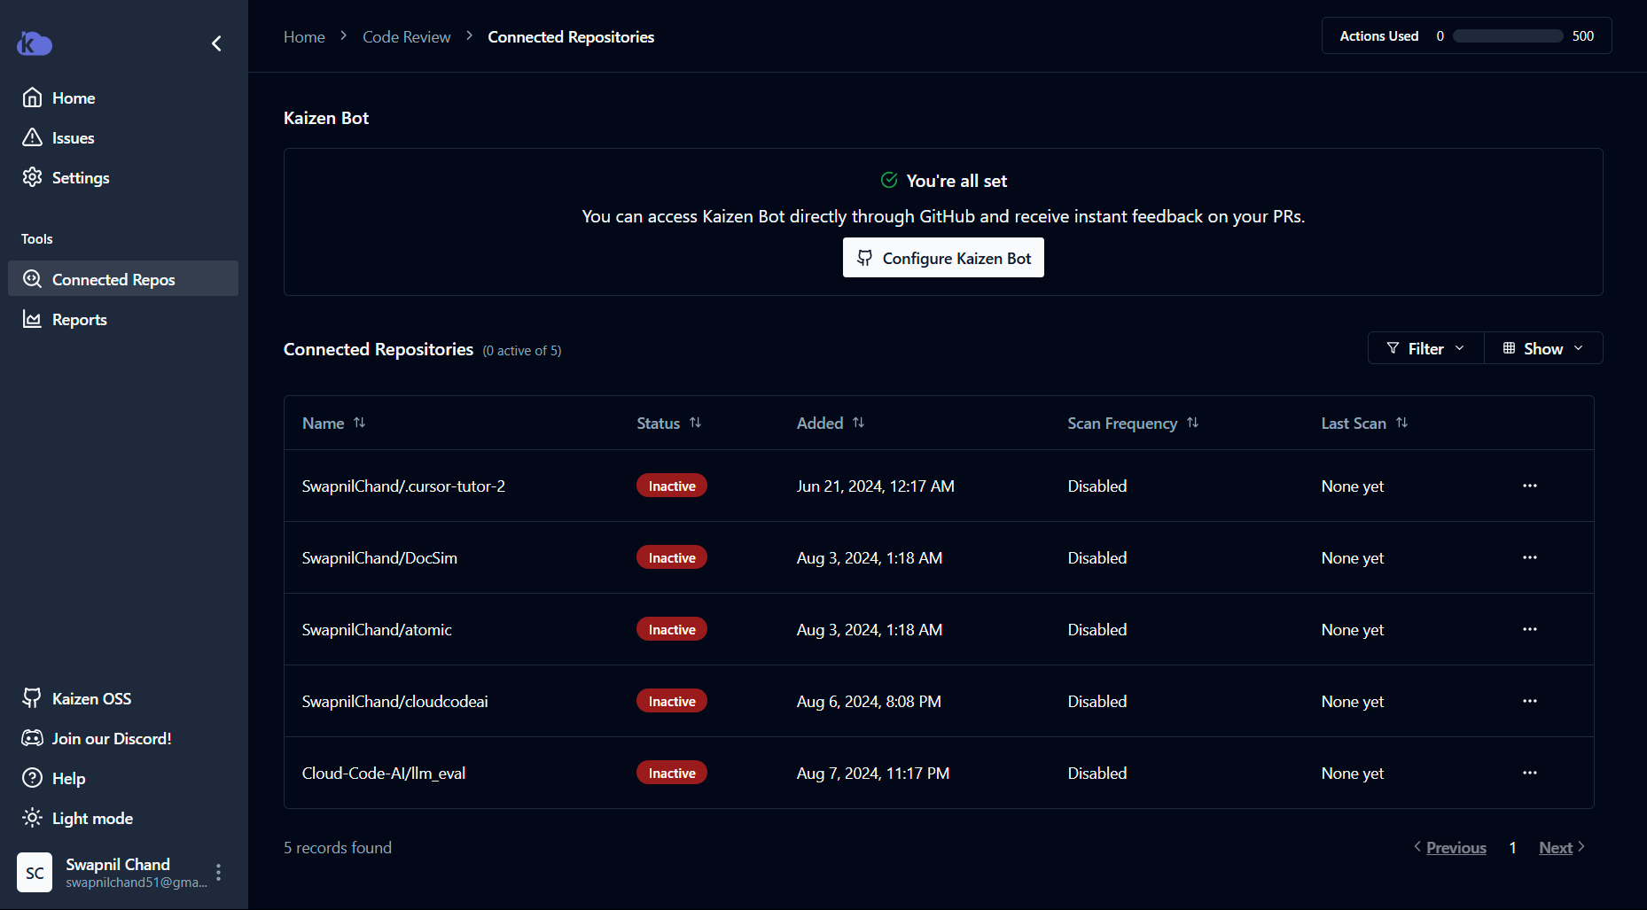The image size is (1647, 910).
Task: Open actions menu for SwapnilChand/DocSim row
Action: tap(1529, 557)
